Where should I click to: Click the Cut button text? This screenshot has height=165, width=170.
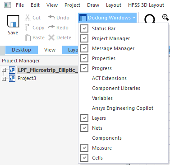37,18
